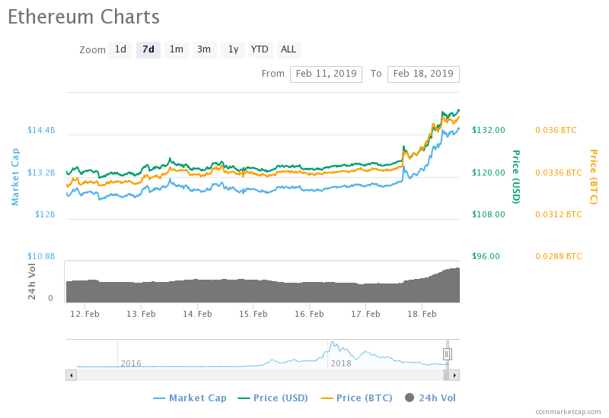Screen dimensions: 609x418
Task: Toggle 24h Vol legend item
Action: click(x=431, y=397)
